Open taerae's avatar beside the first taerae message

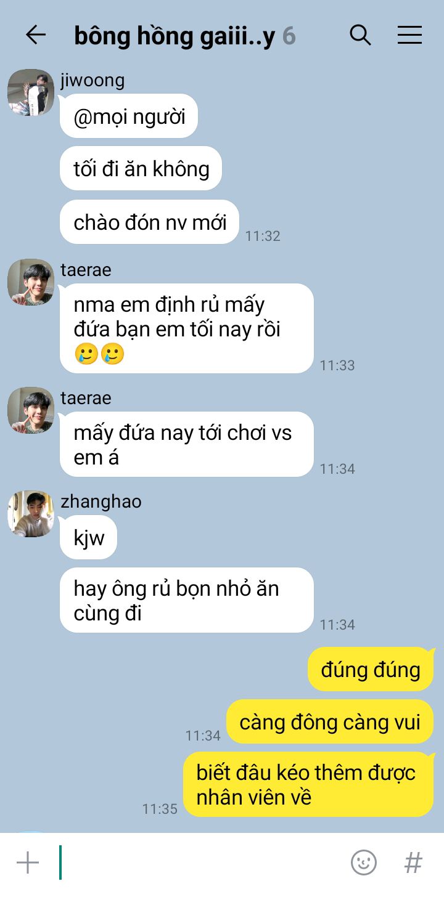pyautogui.click(x=31, y=282)
